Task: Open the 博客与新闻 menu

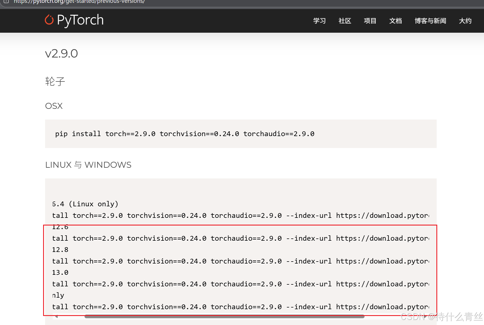Action: 430,21
